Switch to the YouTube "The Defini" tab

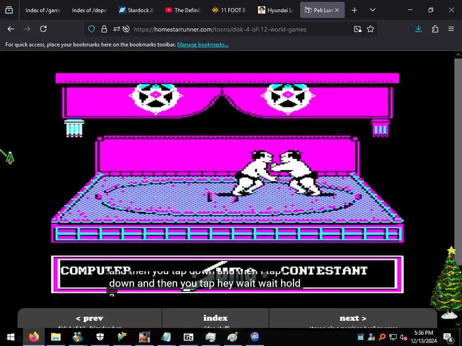pyautogui.click(x=182, y=10)
